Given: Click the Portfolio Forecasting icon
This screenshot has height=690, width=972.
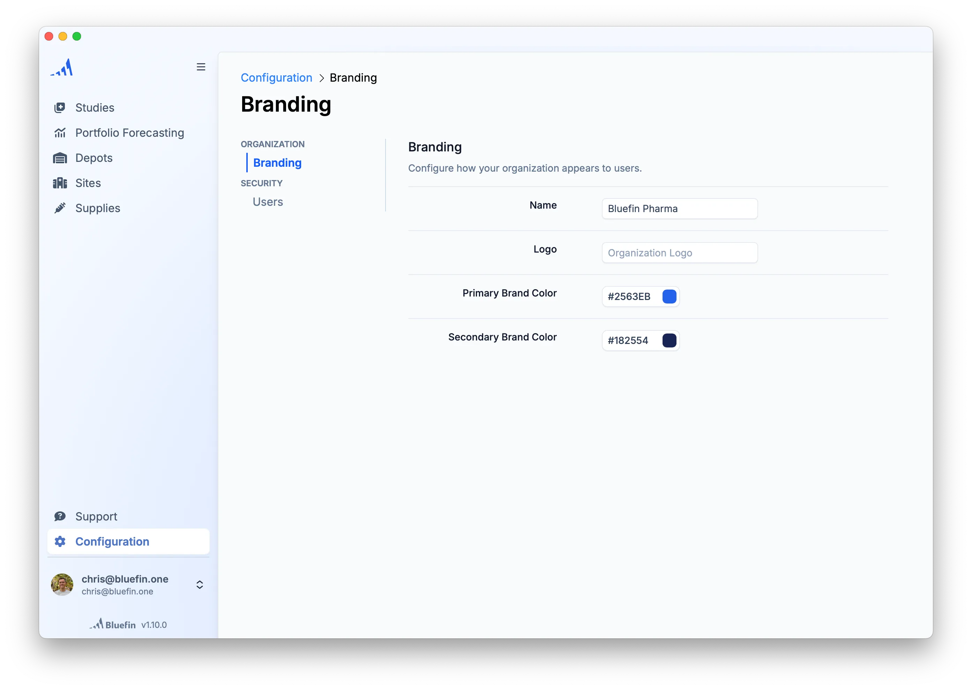Looking at the screenshot, I should click(60, 132).
